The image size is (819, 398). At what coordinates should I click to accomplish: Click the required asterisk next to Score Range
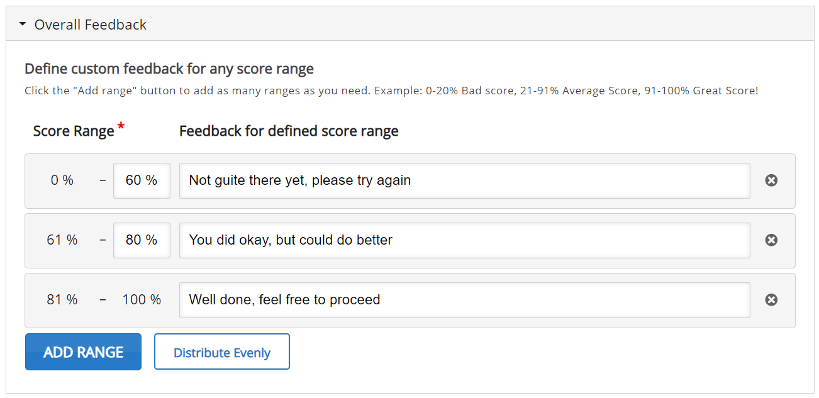[x=120, y=125]
